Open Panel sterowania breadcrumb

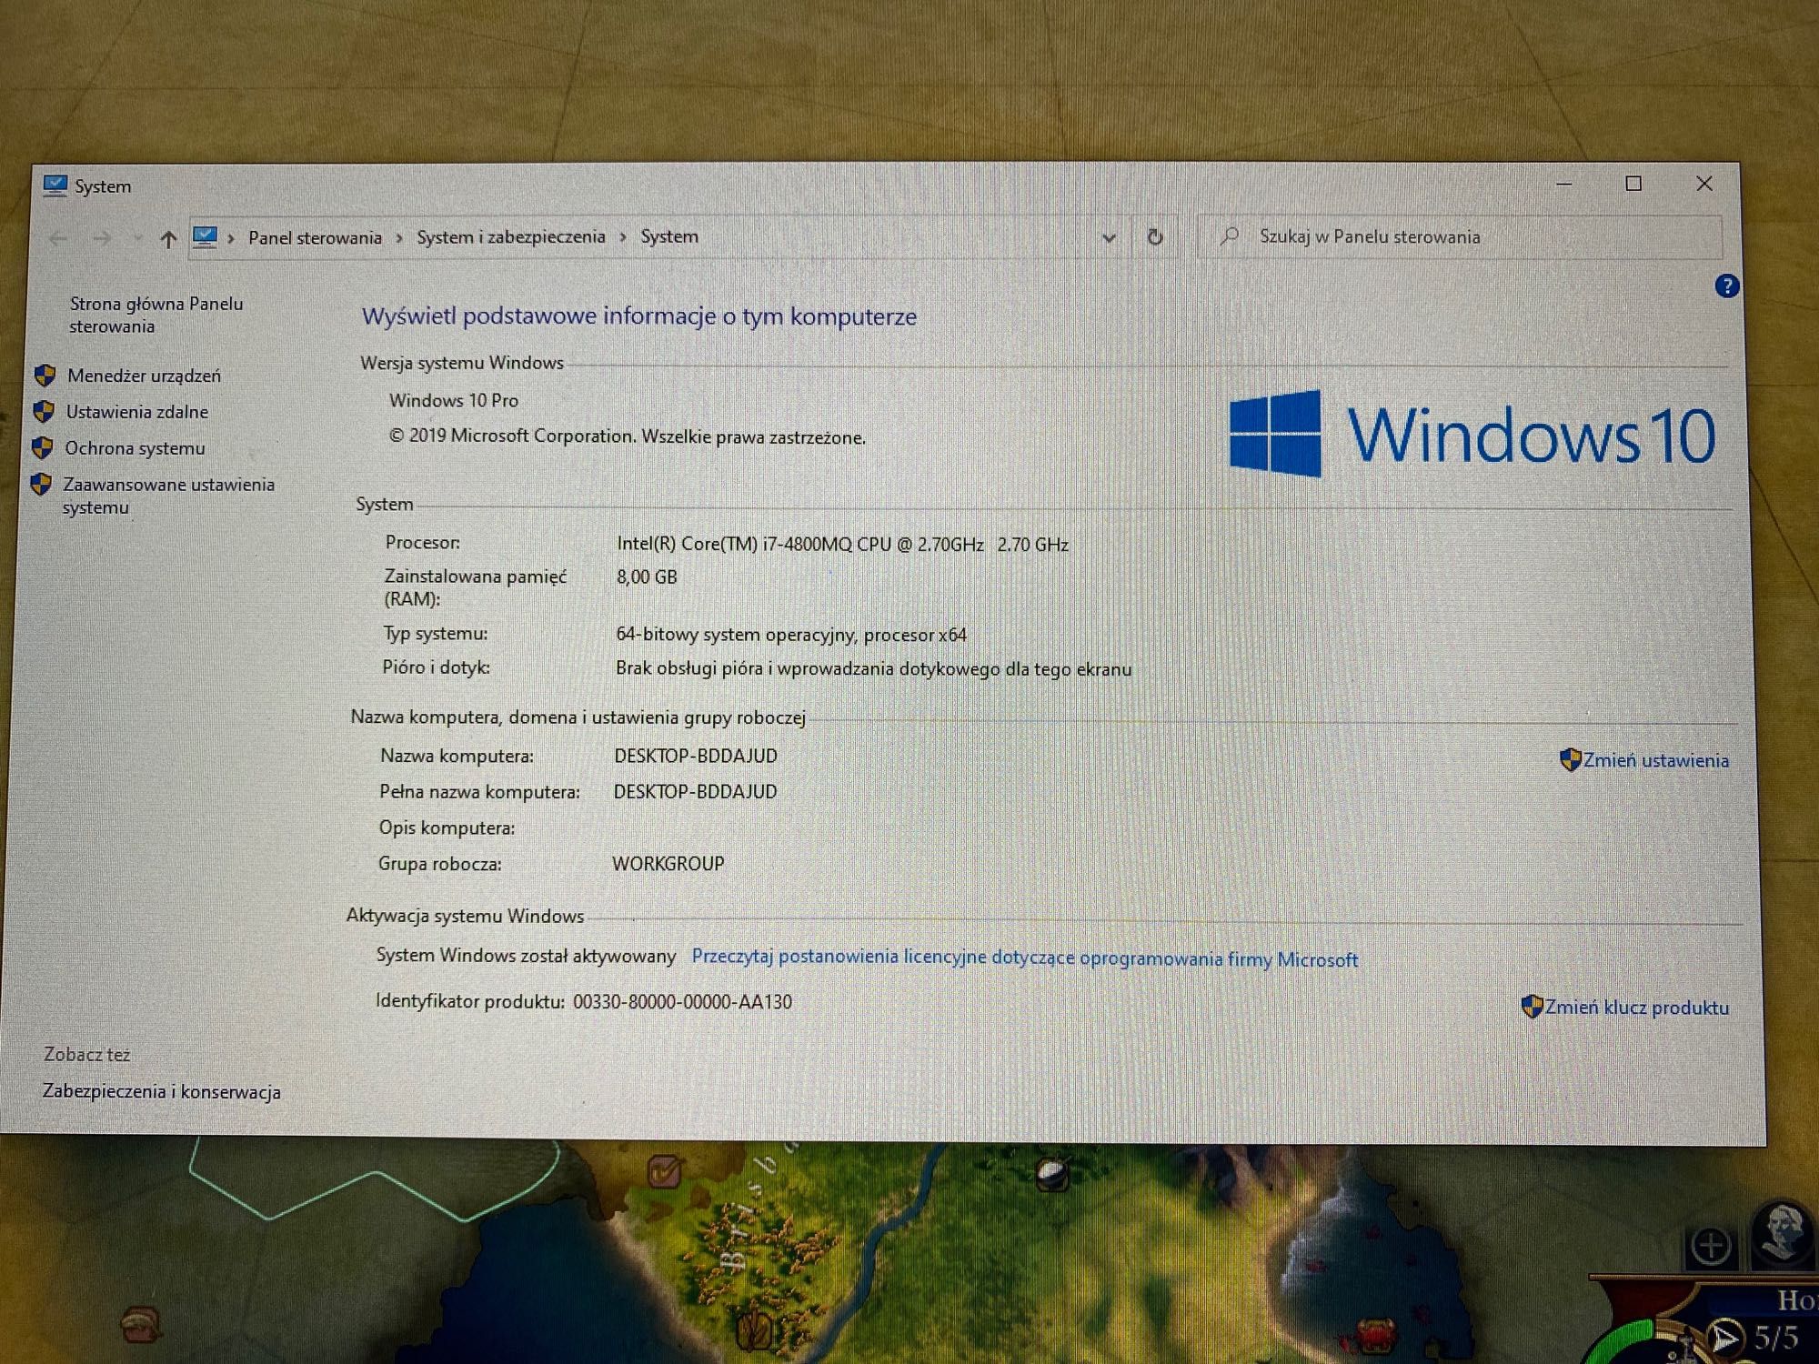pos(315,237)
